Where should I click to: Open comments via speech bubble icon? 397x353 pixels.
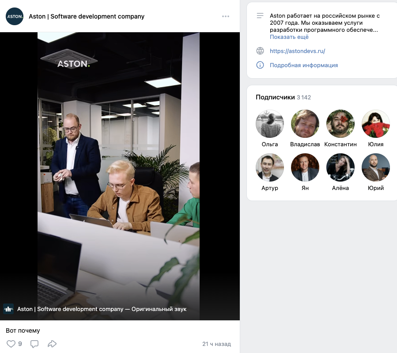[x=34, y=344]
